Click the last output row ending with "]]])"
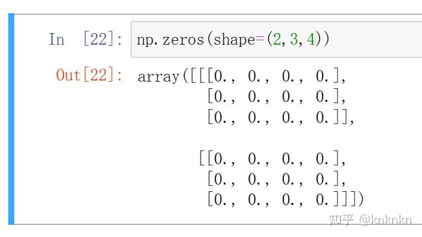Viewport: 422px width, 237px height. pos(286,200)
